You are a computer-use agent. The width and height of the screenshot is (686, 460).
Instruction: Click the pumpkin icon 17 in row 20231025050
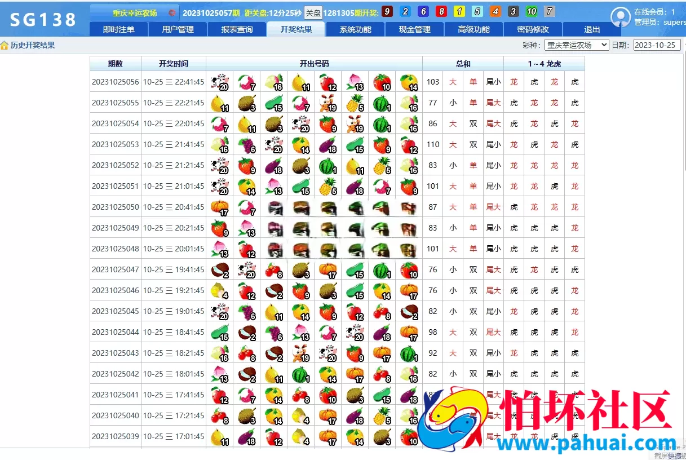219,207
